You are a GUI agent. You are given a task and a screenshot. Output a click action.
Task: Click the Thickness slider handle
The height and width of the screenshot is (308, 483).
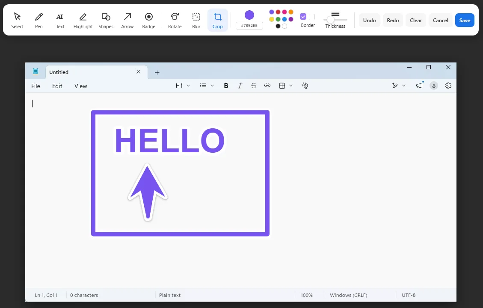(331, 20)
